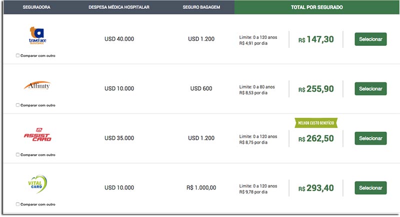The height and width of the screenshot is (217, 400).
Task: Select the Travel Ace R$ 147,30 plan
Action: (370, 39)
